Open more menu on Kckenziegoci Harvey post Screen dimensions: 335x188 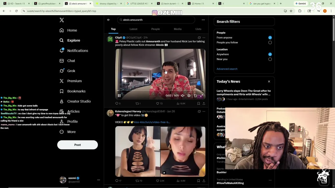204,111
